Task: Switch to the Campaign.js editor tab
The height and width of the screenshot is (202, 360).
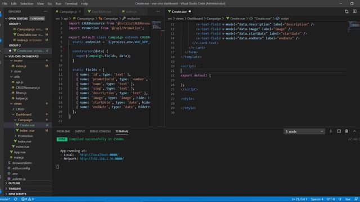Action: point(68,11)
